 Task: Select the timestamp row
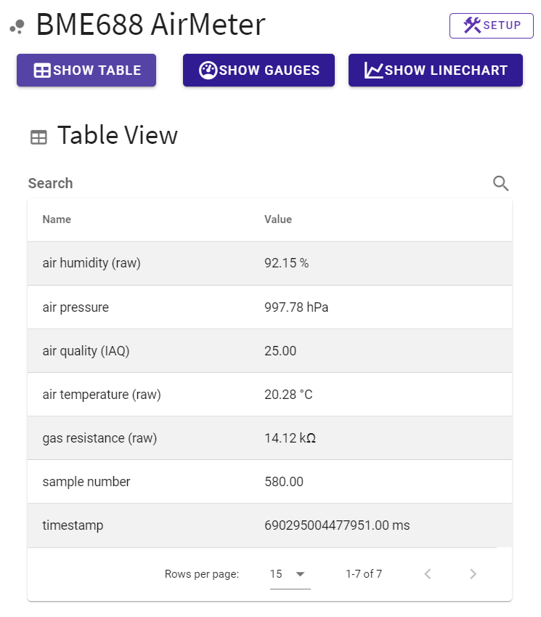point(269,525)
